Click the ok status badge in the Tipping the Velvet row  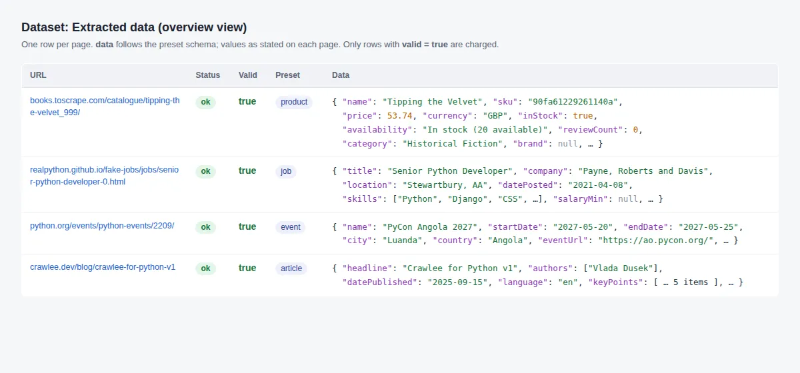205,102
